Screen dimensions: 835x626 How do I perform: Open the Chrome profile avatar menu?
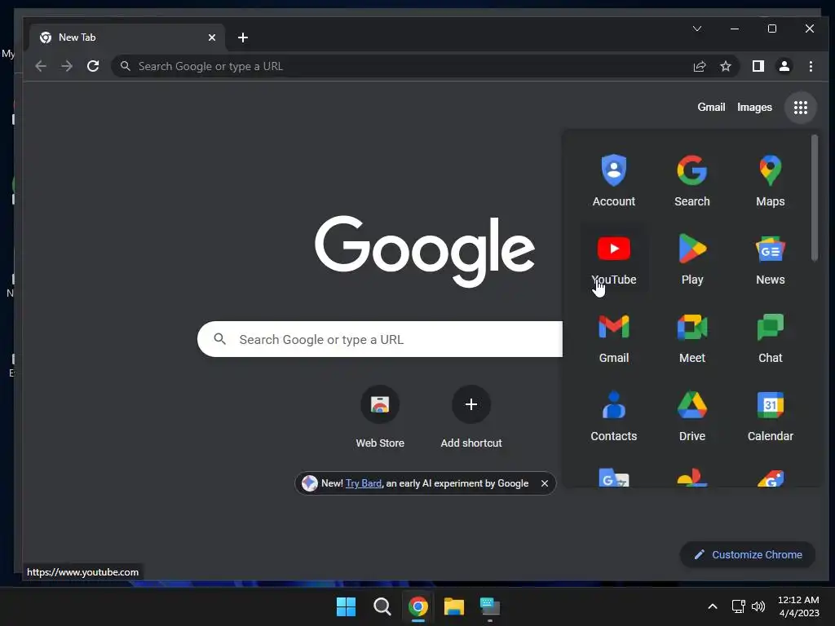coord(784,66)
